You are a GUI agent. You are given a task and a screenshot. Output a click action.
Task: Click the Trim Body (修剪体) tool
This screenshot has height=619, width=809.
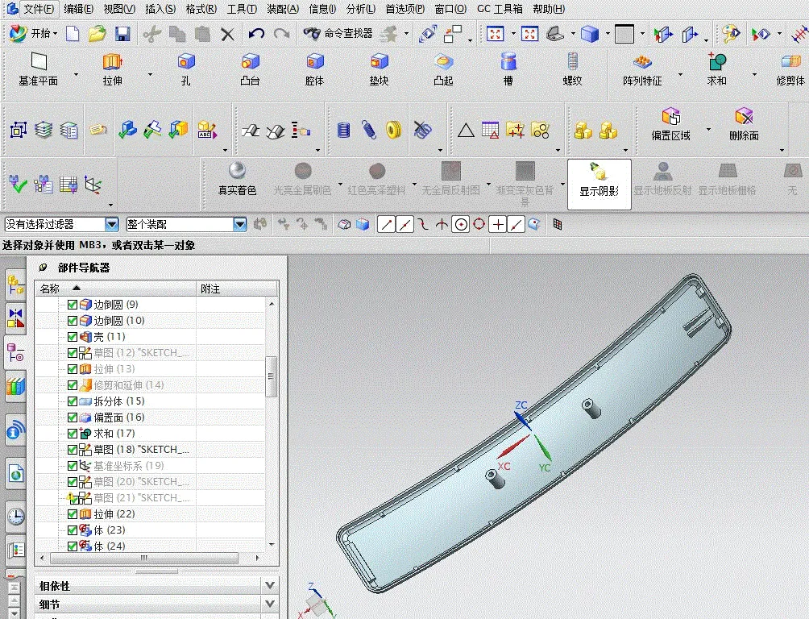click(x=790, y=69)
